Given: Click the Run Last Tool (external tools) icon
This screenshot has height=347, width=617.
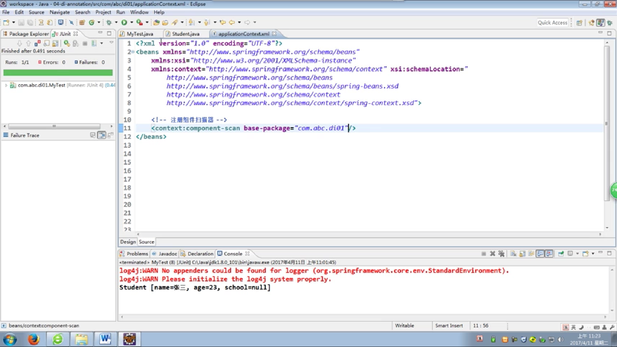Looking at the screenshot, I should tap(139, 22).
